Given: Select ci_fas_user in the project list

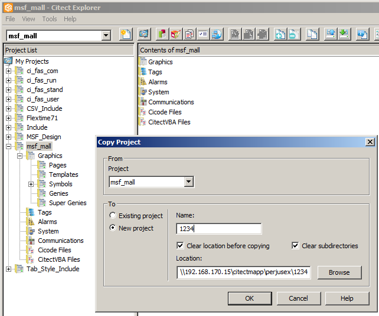Looking at the screenshot, I should (43, 99).
